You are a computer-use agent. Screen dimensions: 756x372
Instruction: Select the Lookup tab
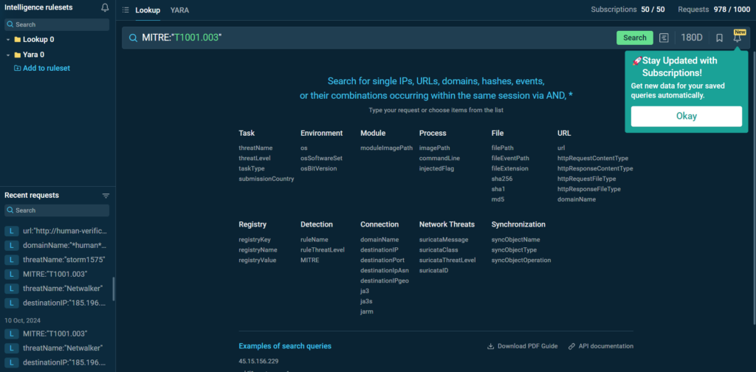[x=148, y=10]
